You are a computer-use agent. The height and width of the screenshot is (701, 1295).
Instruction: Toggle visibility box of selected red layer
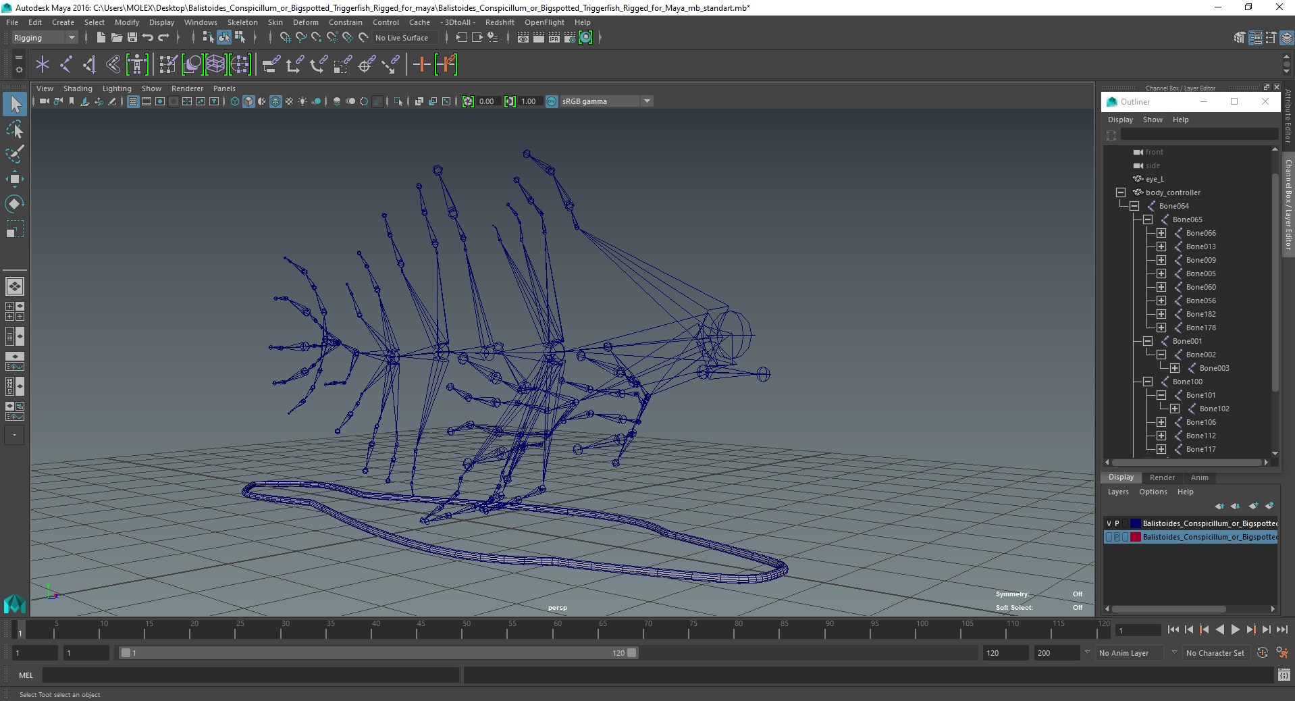(x=1109, y=537)
